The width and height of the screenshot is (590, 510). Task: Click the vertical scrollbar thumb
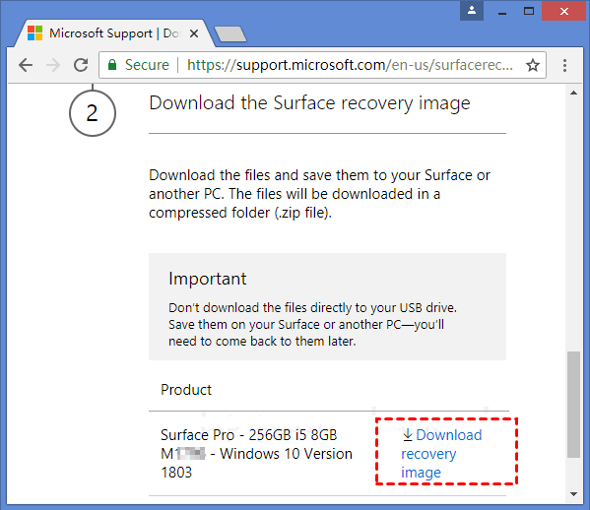click(573, 405)
